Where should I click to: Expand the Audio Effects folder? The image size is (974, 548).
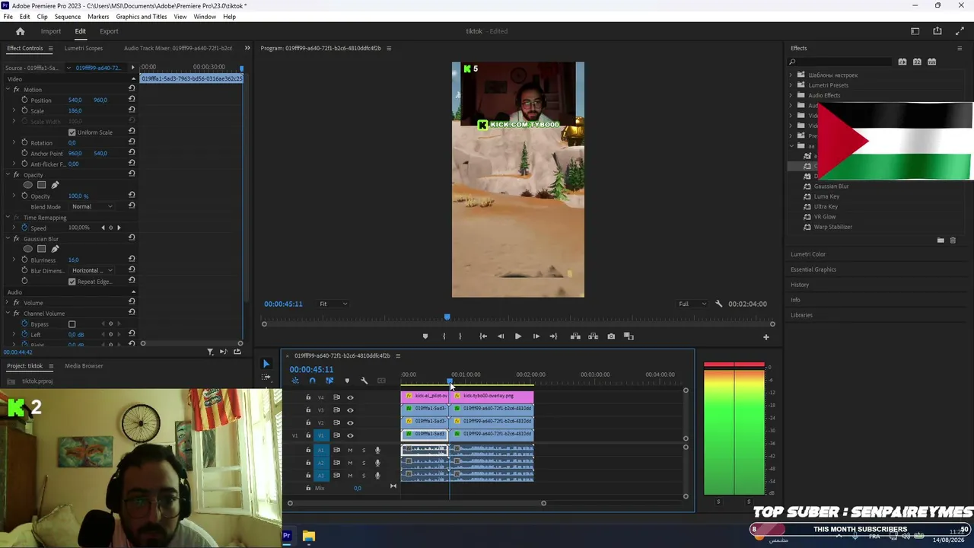point(791,95)
